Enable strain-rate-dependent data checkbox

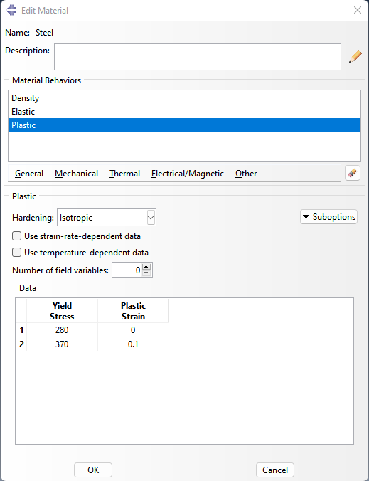[x=16, y=236]
